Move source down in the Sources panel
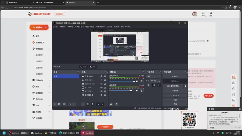 [x=102, y=104]
